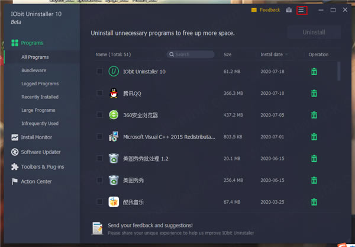Image resolution: width=355 pixels, height=247 pixels.
Task: Open Logged Programs category
Action: pyautogui.click(x=40, y=84)
